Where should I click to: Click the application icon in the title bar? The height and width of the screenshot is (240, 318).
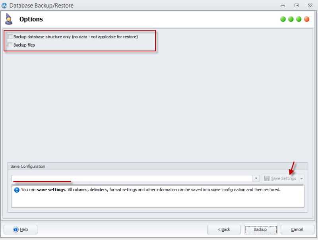pos(4,6)
